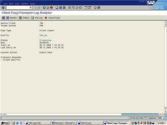Click the Find binoculars icon
Image resolution: width=167 pixels, height=125 pixels.
click(x=60, y=7)
